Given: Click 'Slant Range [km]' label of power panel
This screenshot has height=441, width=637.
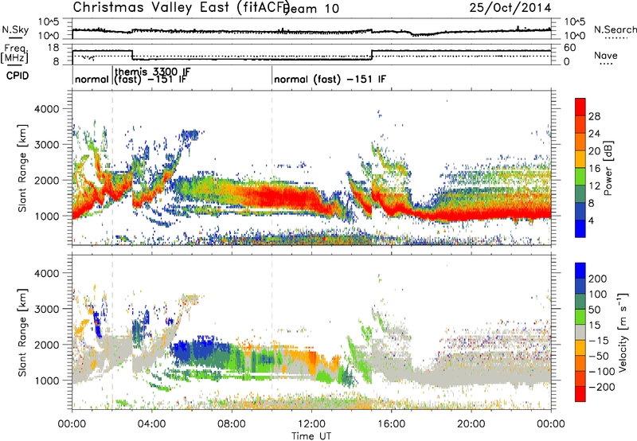Looking at the screenshot, I should (x=22, y=168).
